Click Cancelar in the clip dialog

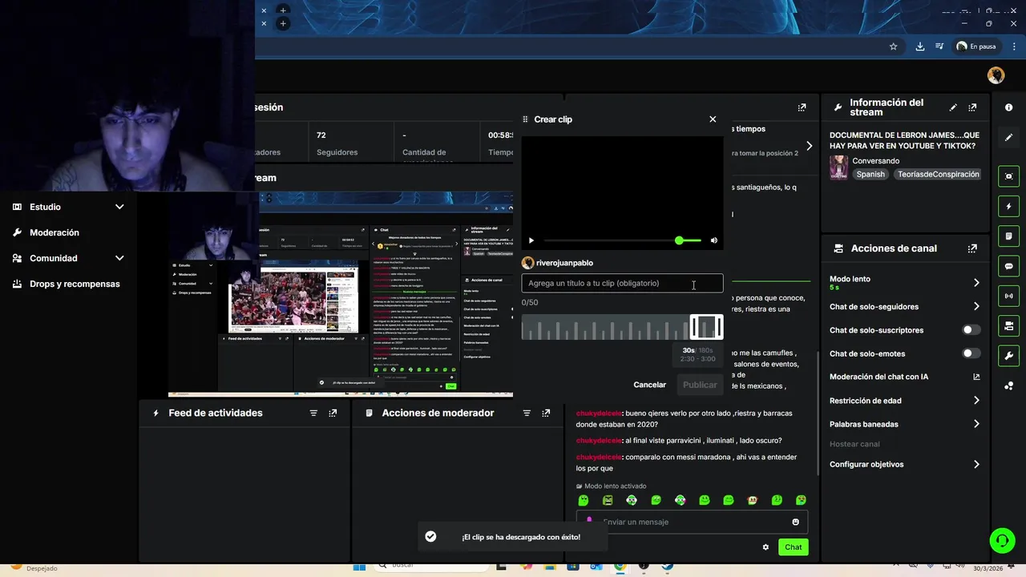point(649,385)
